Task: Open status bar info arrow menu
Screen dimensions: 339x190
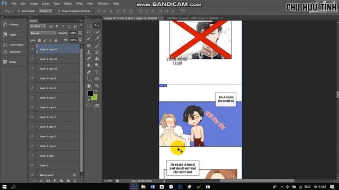Action: point(164,181)
